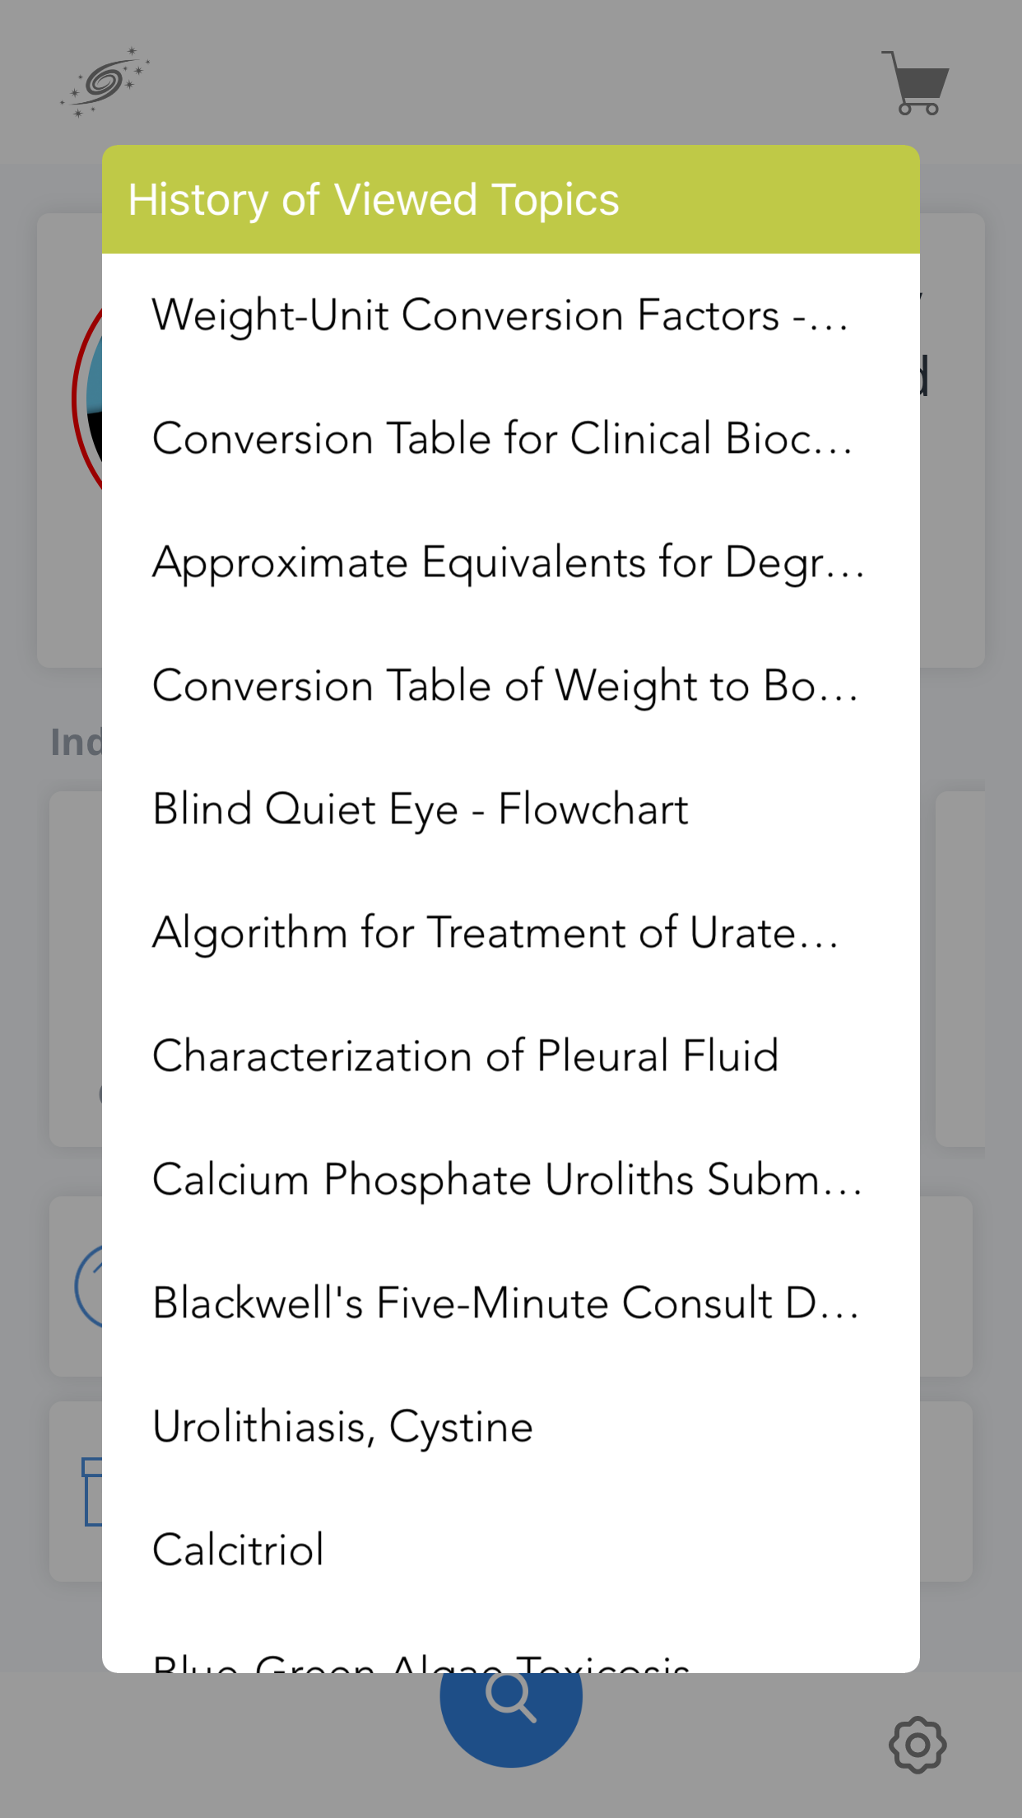Open settings via the gear icon
The height and width of the screenshot is (1818, 1022).
(917, 1744)
